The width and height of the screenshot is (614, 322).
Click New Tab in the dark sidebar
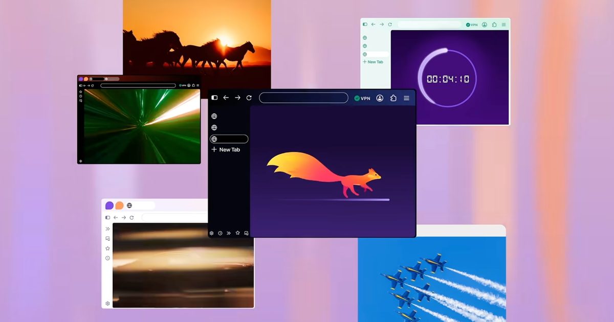[x=226, y=150]
